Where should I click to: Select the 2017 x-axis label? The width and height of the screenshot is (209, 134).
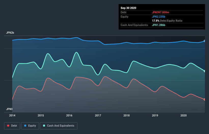click(x=98, y=115)
